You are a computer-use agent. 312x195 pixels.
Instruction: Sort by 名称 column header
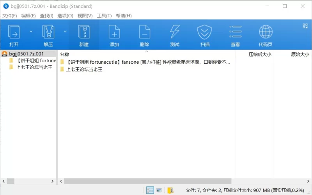coord(64,54)
